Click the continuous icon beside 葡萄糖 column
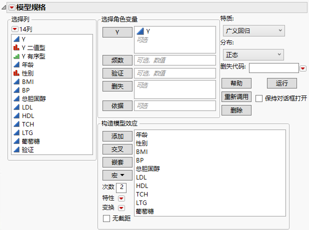309x230 pixels. [16, 141]
